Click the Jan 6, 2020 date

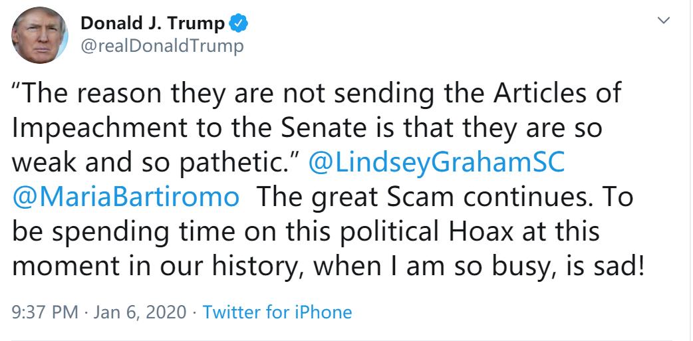coord(140,312)
